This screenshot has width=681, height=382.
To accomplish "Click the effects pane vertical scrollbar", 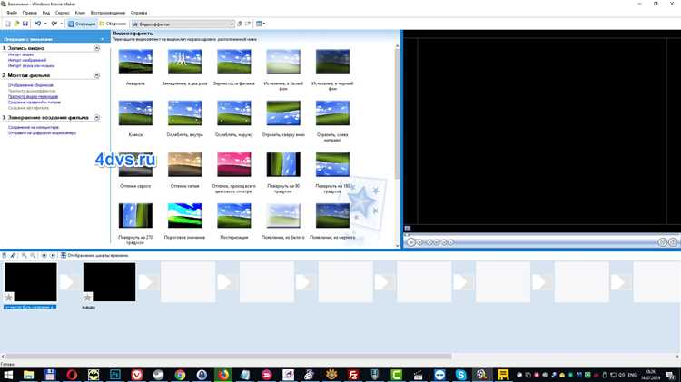I will tap(397, 115).
